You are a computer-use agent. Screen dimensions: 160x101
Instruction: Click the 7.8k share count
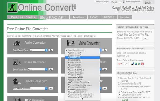(x=126, y=64)
